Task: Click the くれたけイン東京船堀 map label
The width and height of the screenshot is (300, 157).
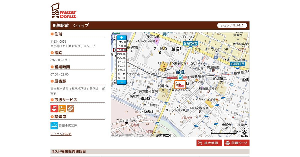Action: pos(172,63)
